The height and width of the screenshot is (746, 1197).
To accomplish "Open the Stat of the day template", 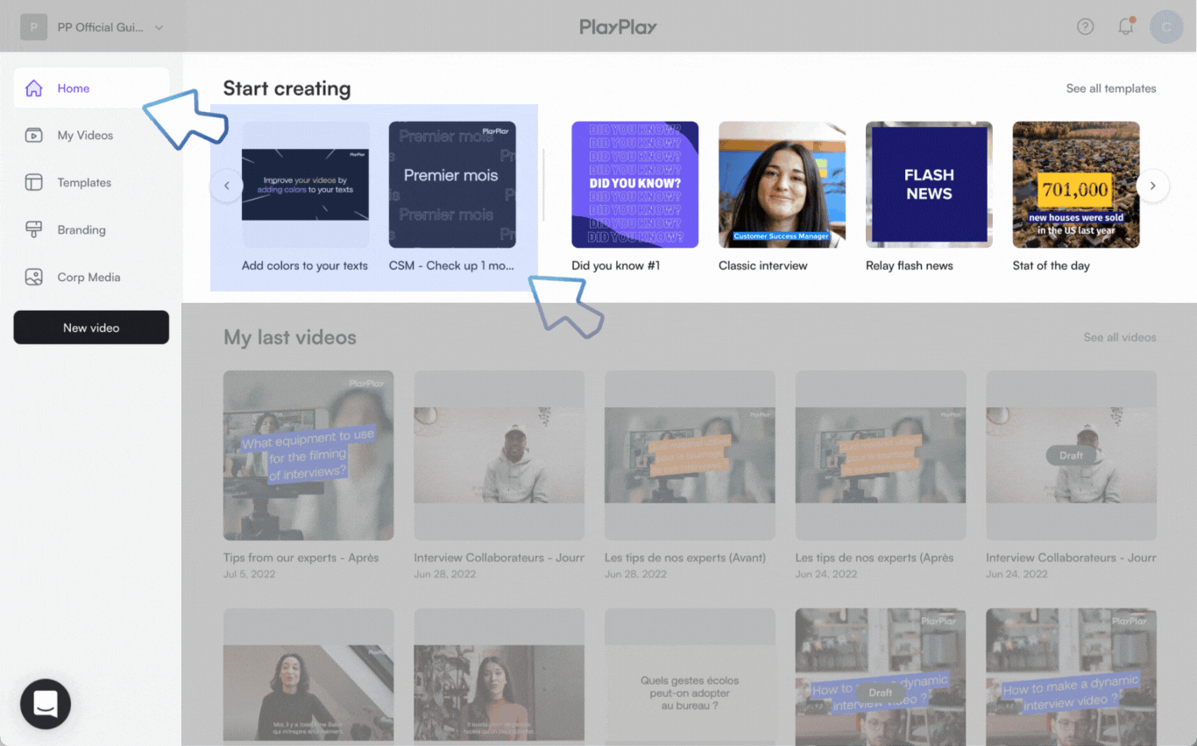I will tap(1075, 185).
